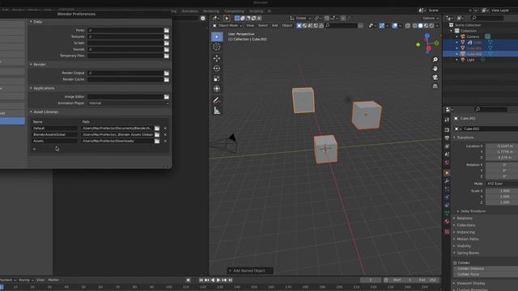Remove the Default asset library with X
This screenshot has height=291, width=518.
(x=165, y=129)
